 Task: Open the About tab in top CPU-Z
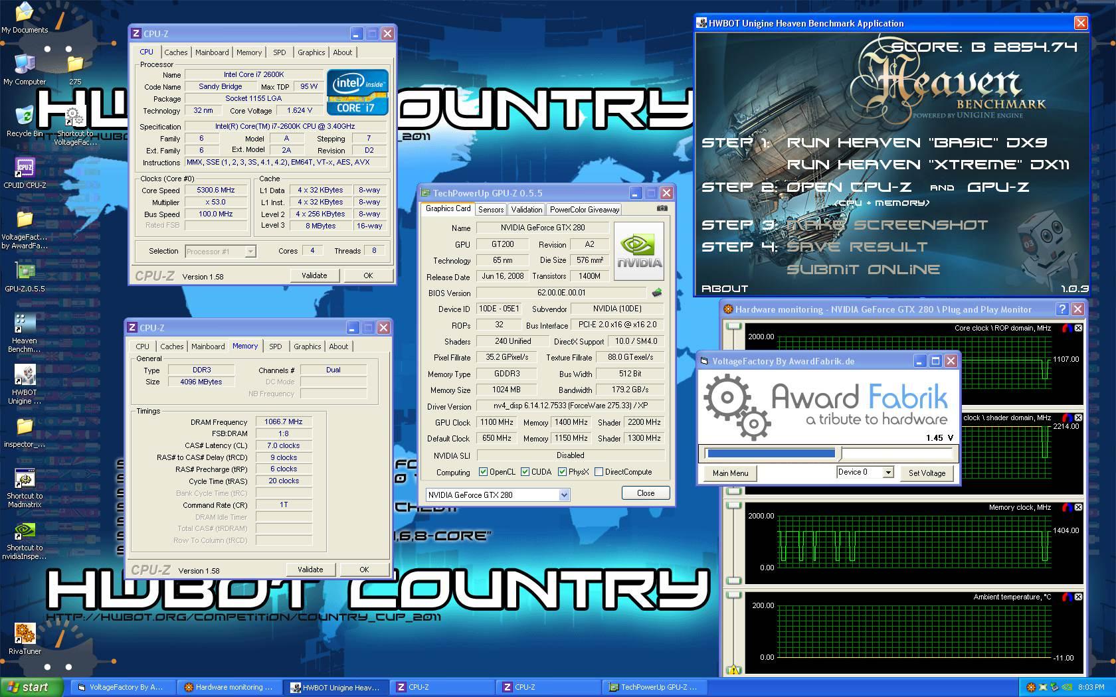[x=343, y=52]
